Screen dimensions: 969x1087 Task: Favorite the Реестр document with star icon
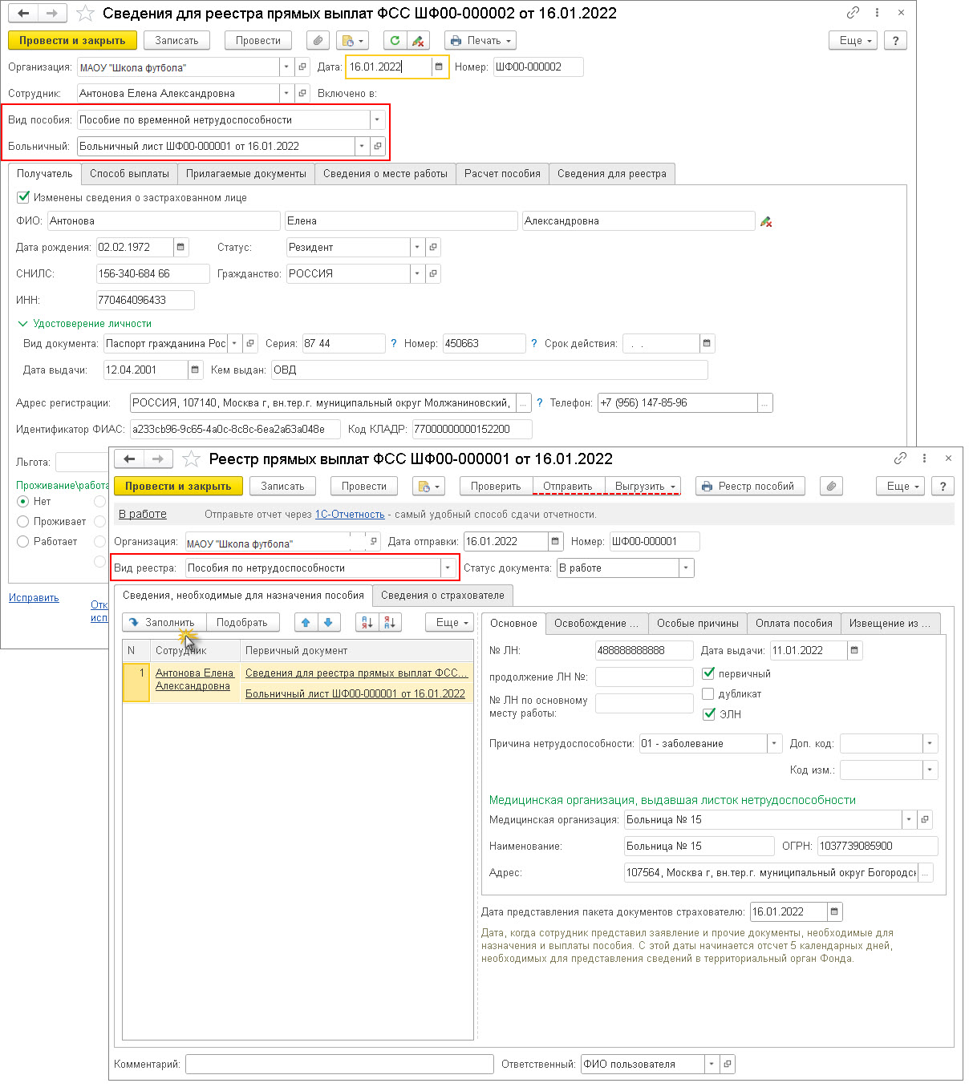pos(191,459)
